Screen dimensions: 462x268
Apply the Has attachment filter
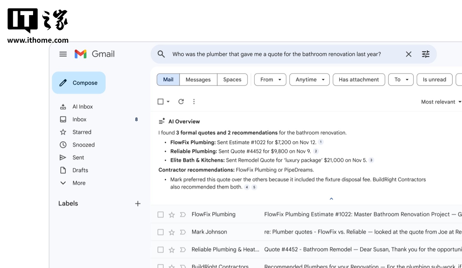(x=359, y=80)
